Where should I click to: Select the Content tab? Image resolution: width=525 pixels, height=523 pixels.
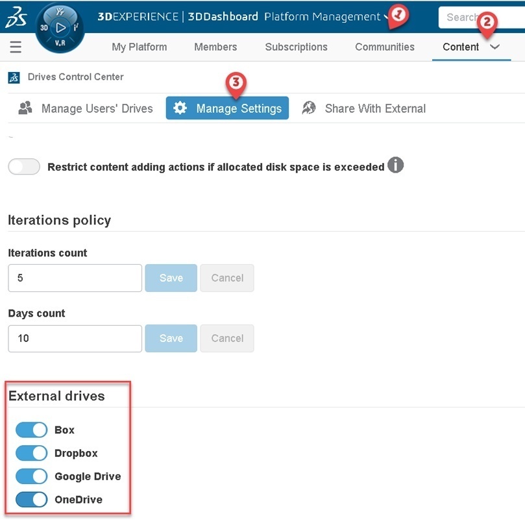pos(461,47)
